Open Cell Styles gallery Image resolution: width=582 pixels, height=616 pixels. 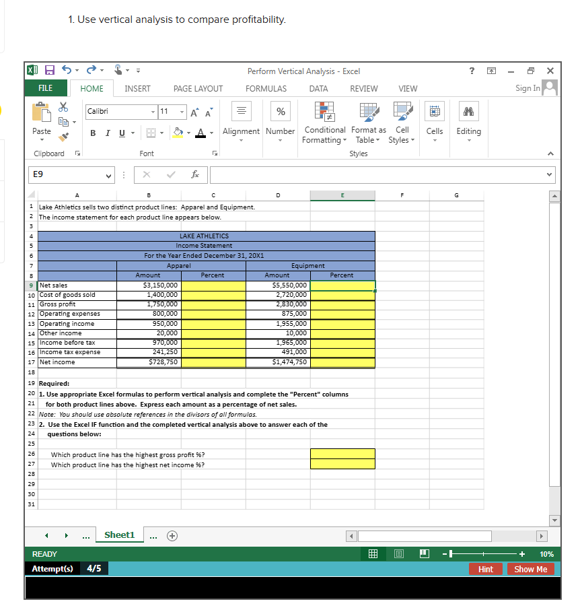pos(402,125)
